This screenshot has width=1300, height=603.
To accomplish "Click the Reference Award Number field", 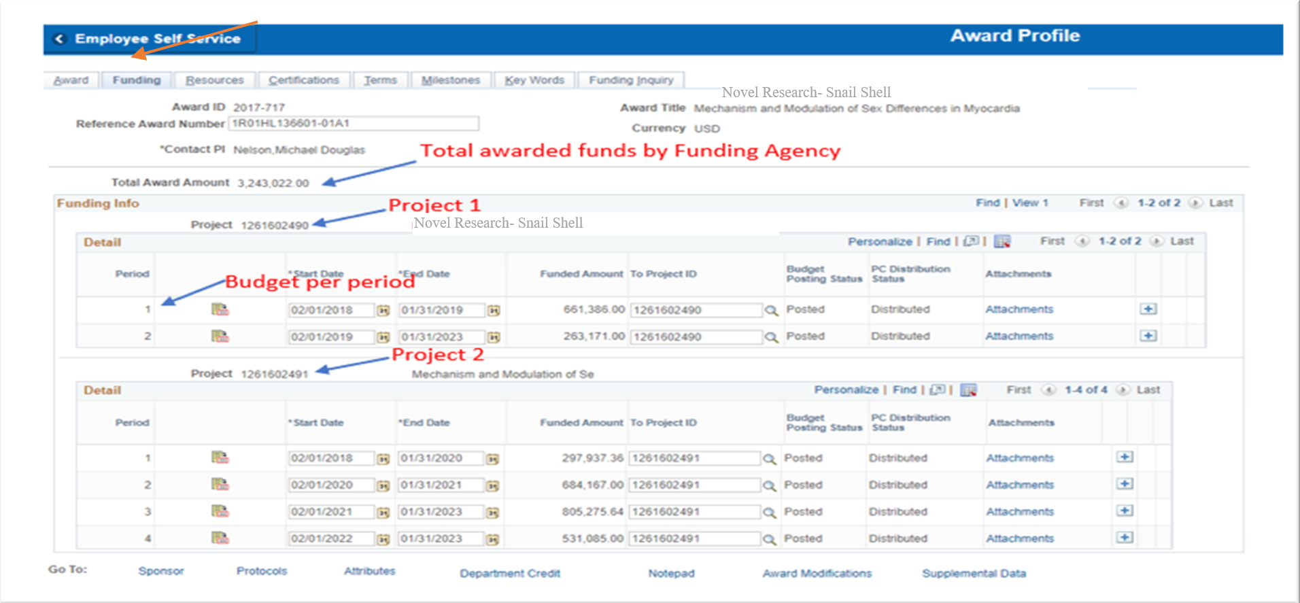I will 354,124.
